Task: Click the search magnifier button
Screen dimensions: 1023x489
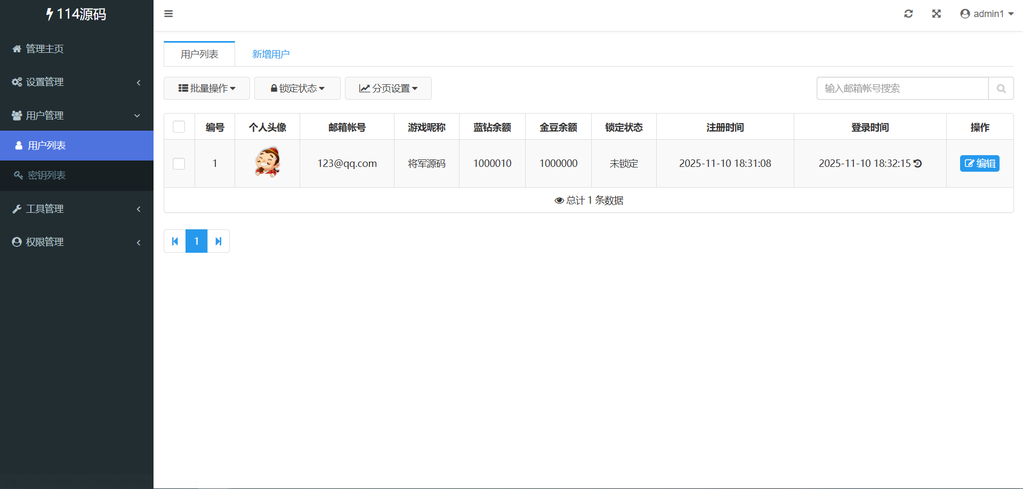Action: (x=1001, y=89)
